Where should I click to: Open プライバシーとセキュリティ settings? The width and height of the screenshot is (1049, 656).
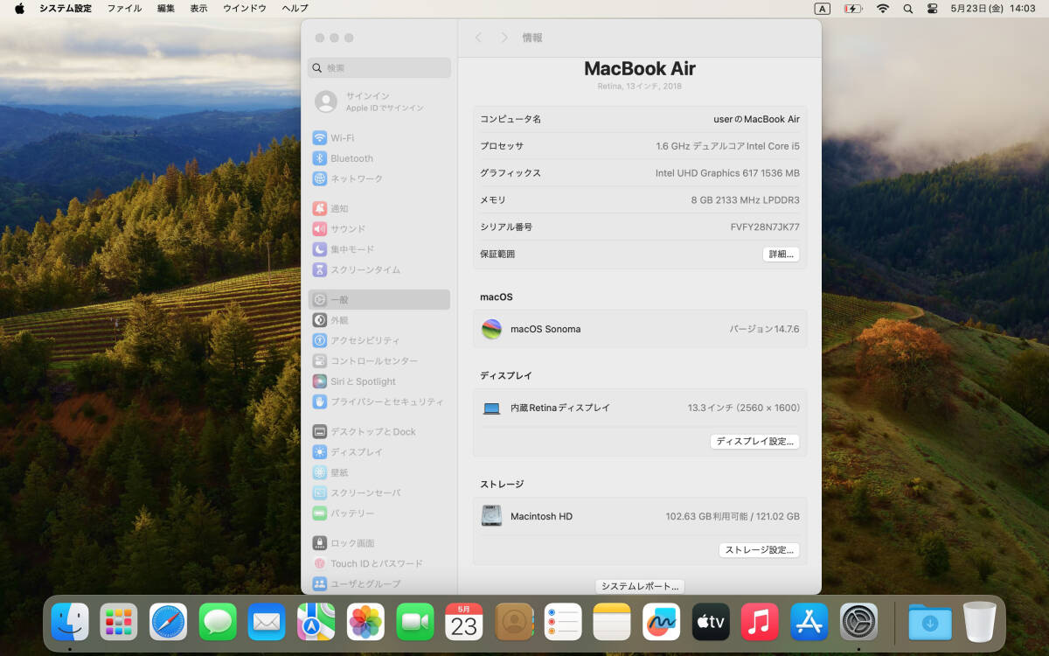pyautogui.click(x=379, y=401)
